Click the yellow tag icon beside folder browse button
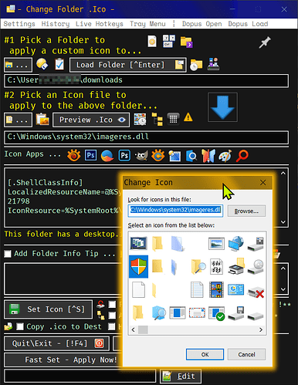The width and height of the screenshot is (298, 385). (x=42, y=64)
